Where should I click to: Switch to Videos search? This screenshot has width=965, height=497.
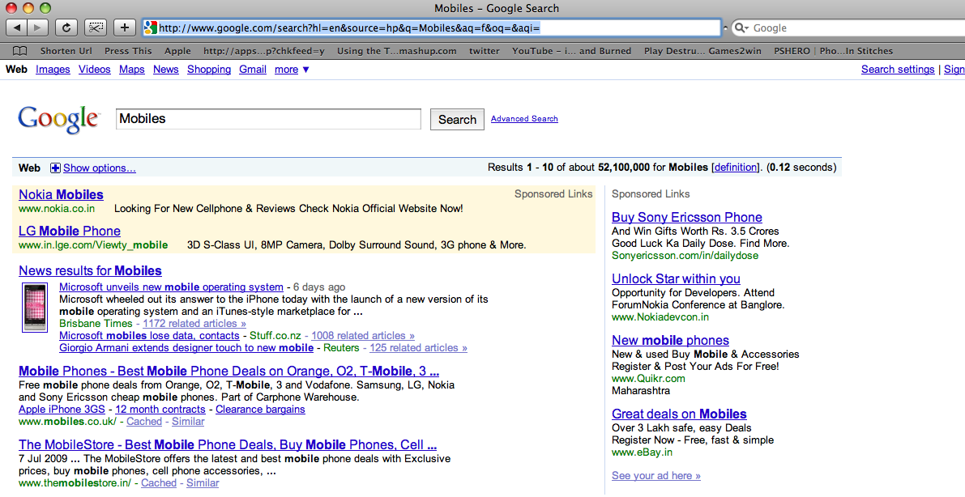[95, 70]
